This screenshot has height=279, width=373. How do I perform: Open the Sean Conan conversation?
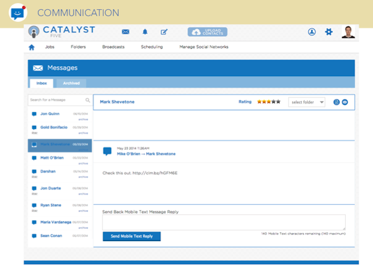pos(52,236)
